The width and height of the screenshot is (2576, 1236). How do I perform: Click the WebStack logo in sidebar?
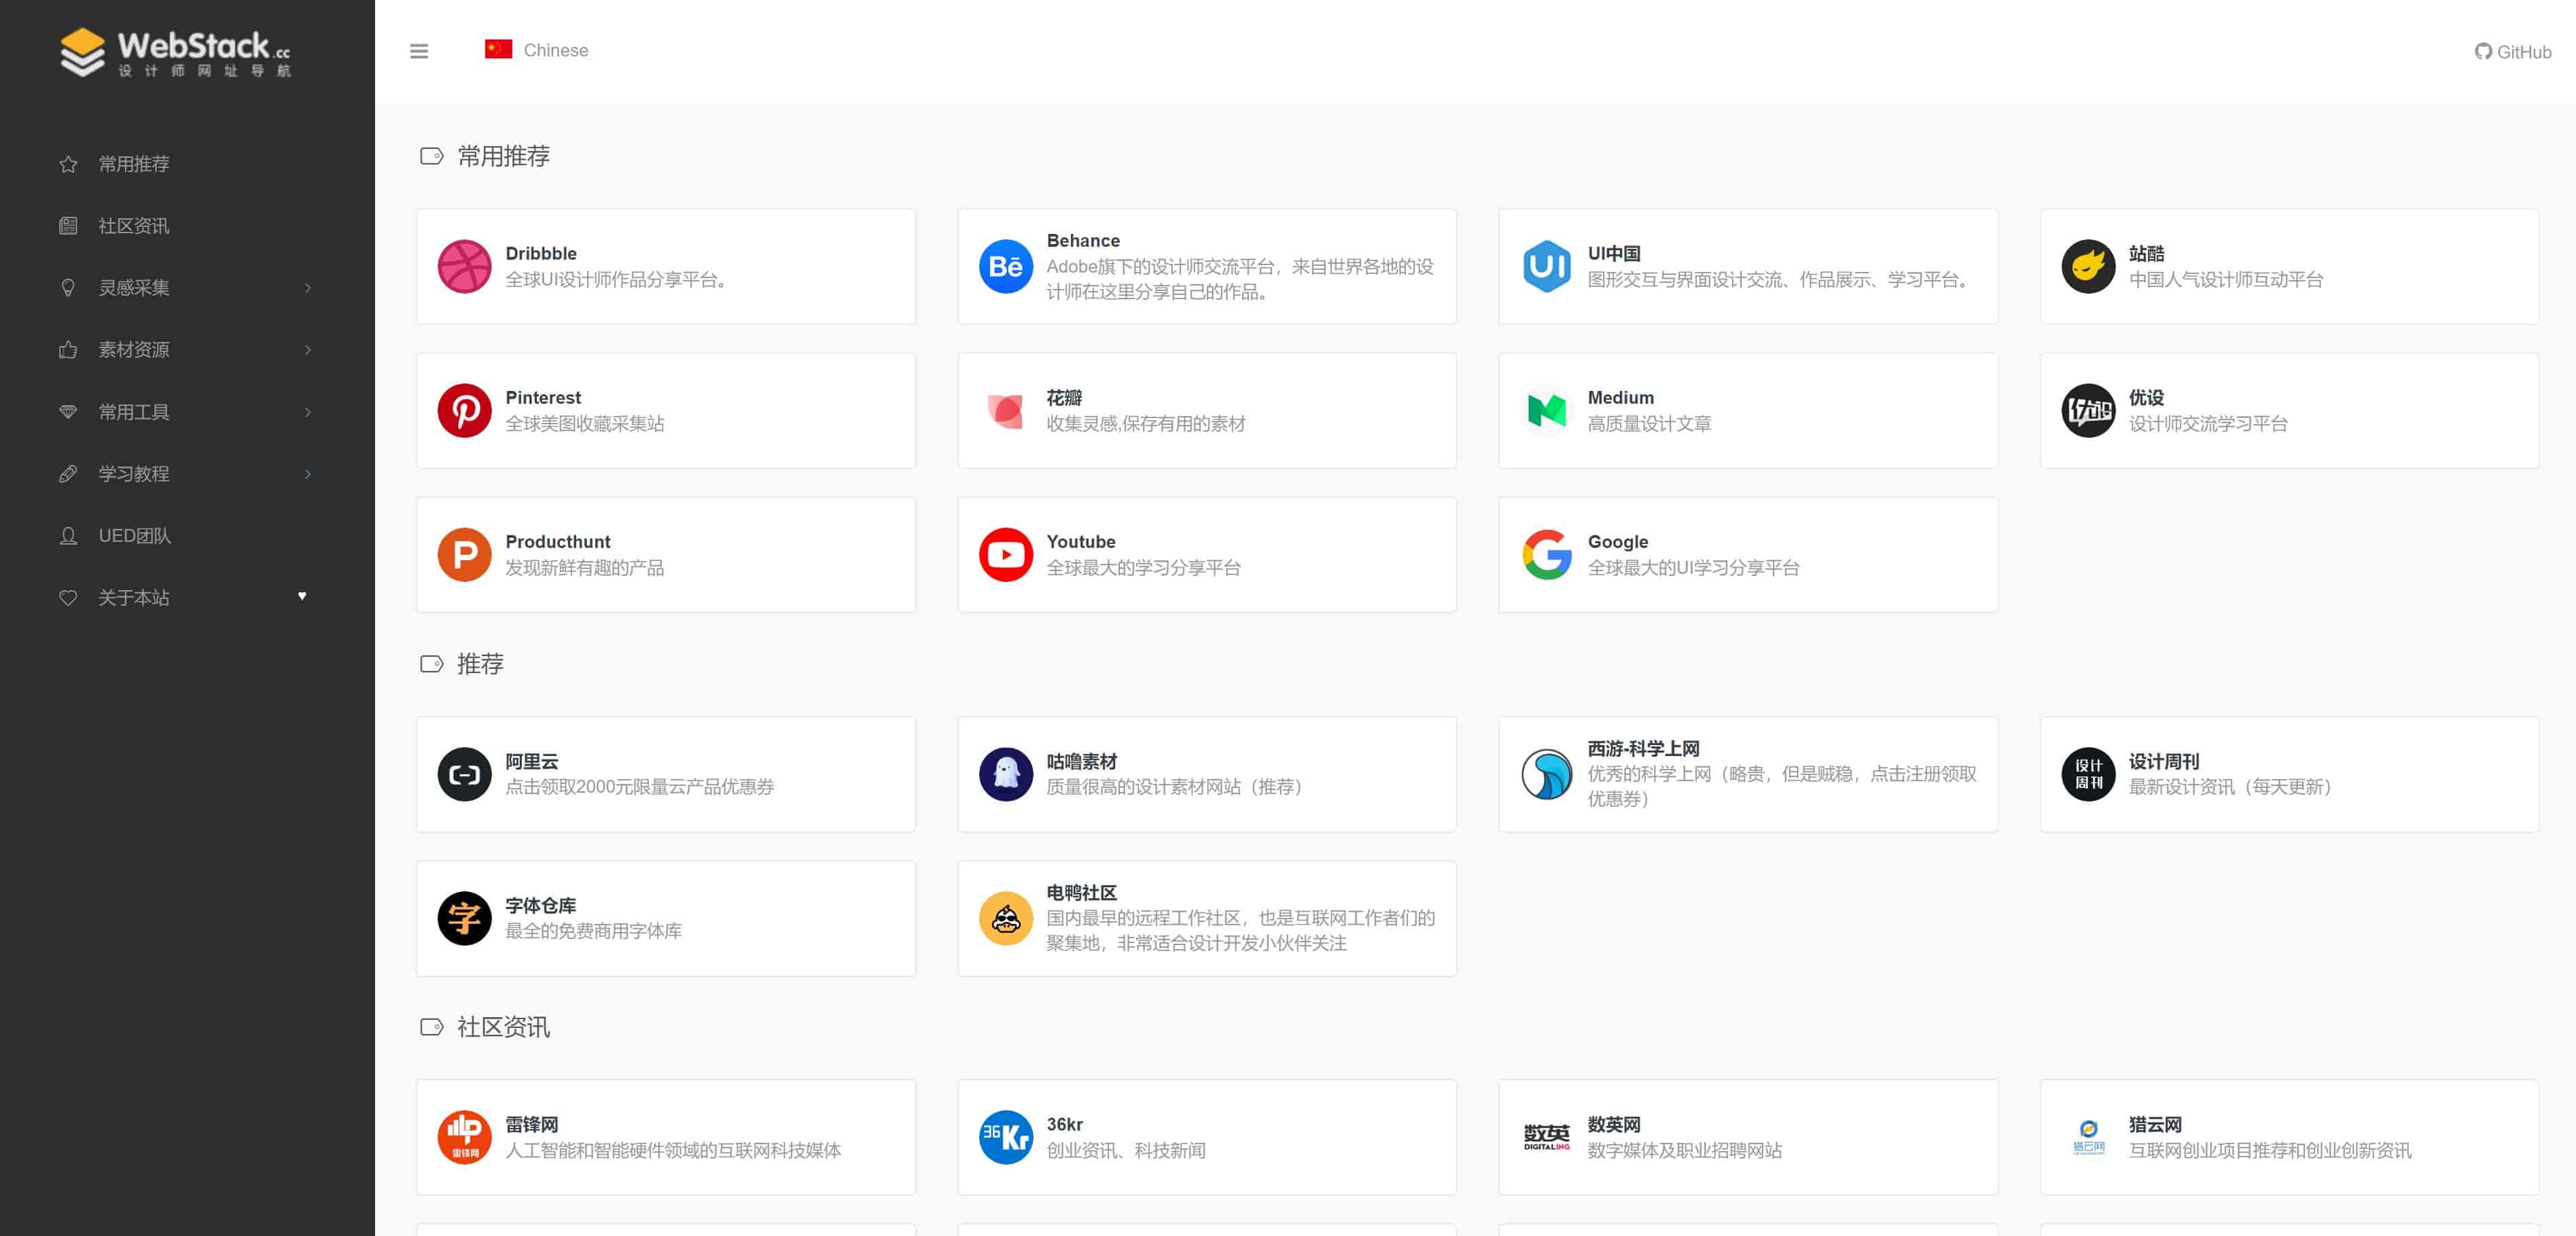coord(175,52)
